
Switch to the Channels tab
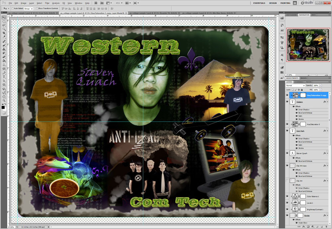pyautogui.click(x=299, y=82)
